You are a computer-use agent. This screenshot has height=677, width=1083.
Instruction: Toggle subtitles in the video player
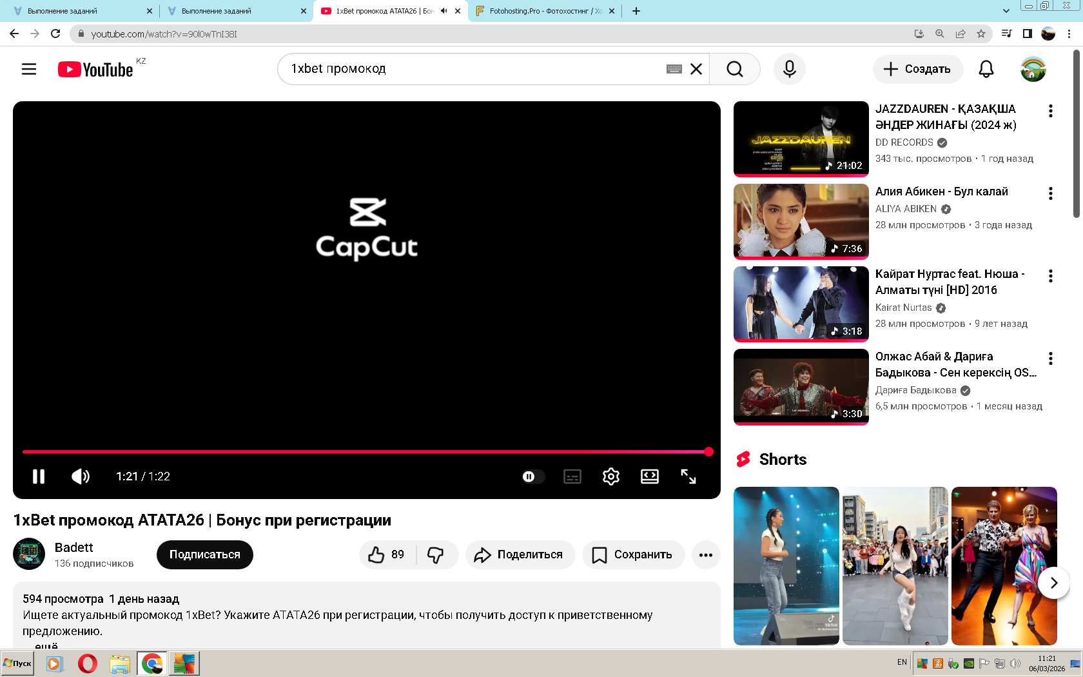(x=572, y=476)
